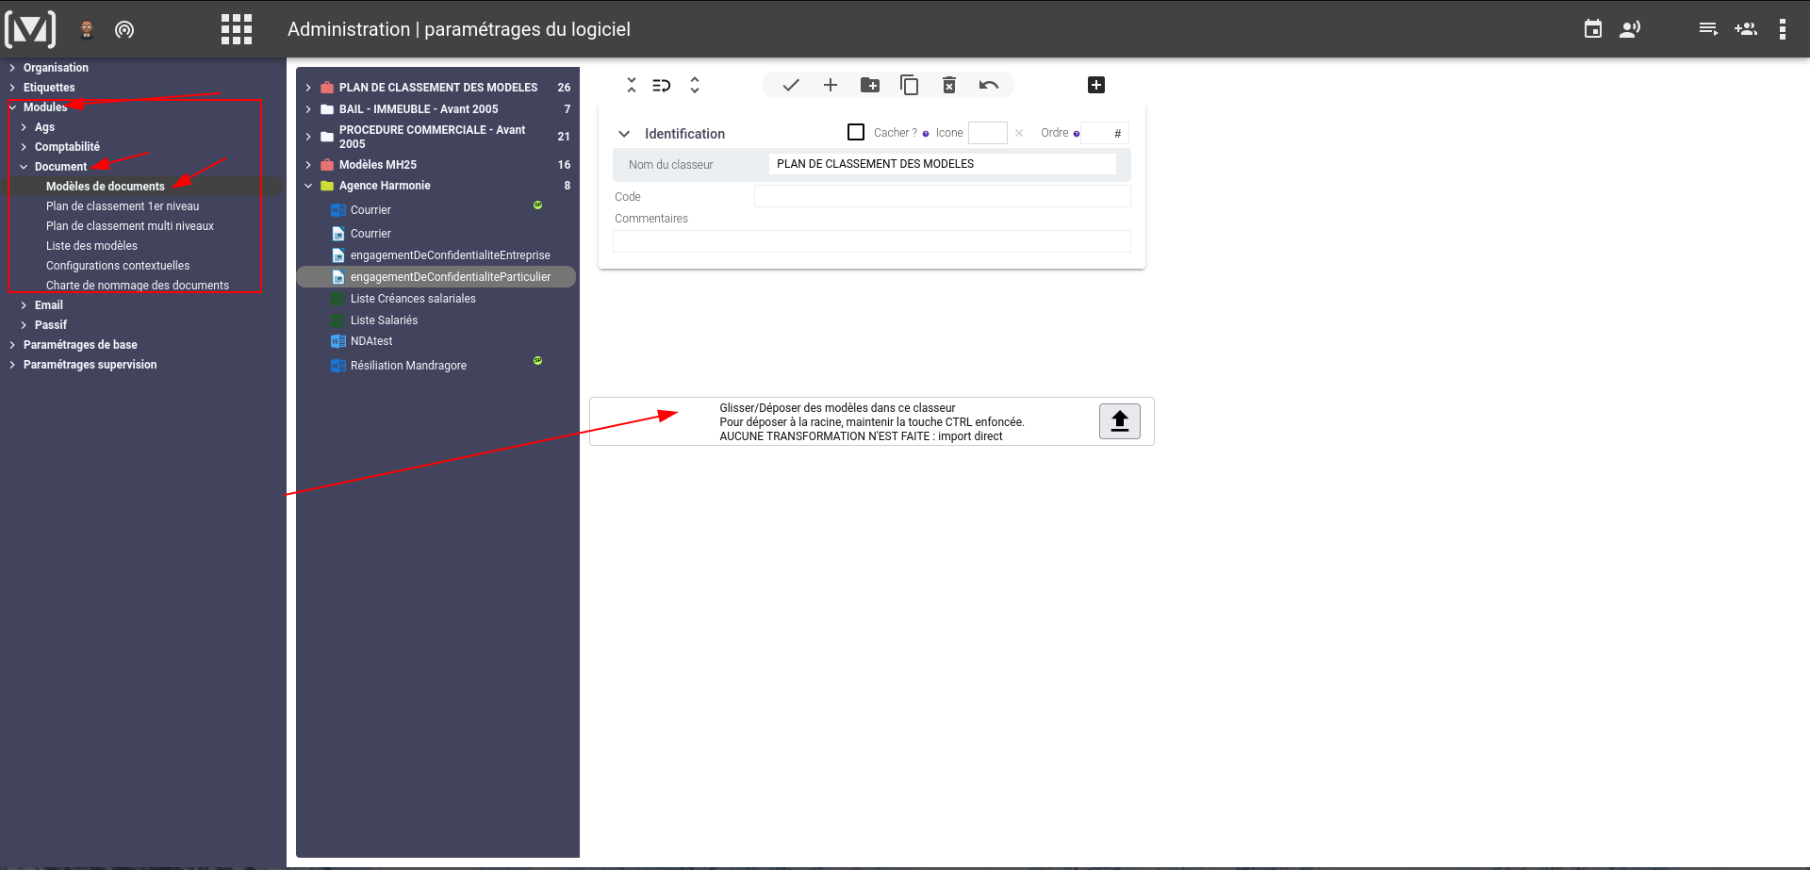Screen dimensions: 1810x870
Task: Open Liste des modèles entry
Action: pos(91,246)
